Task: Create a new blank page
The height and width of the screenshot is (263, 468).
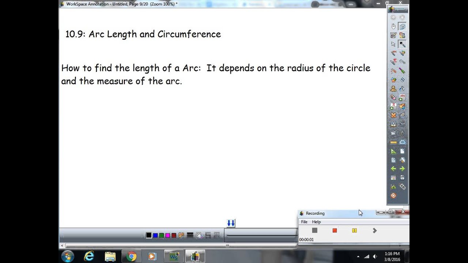Action: [402, 151]
